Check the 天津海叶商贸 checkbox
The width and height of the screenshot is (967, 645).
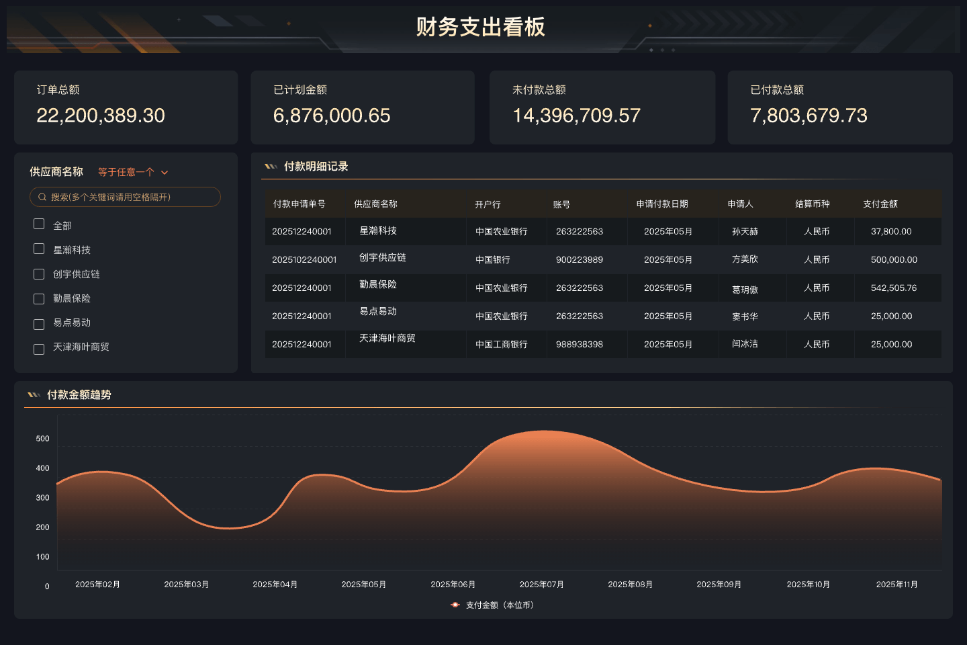[39, 349]
